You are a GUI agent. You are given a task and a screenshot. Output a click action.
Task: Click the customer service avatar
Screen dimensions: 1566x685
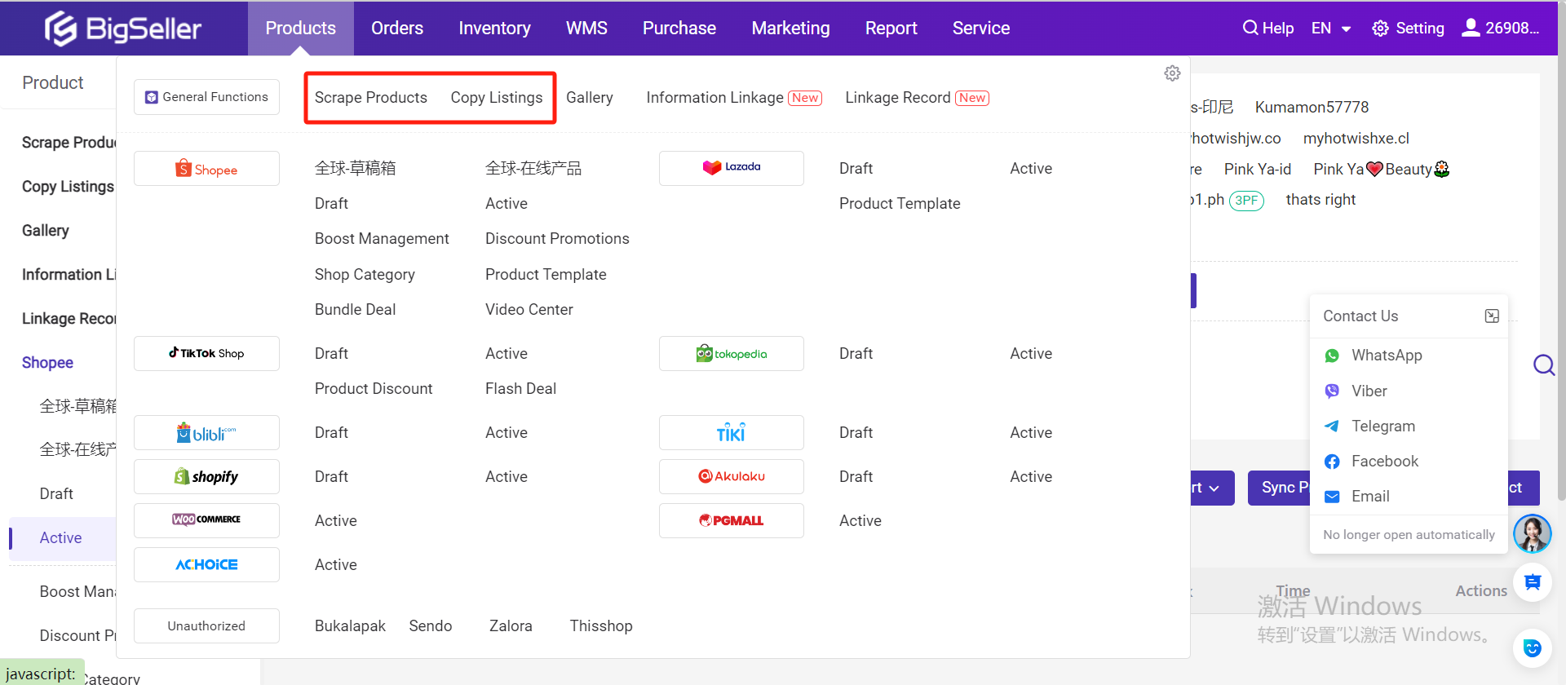coord(1532,534)
